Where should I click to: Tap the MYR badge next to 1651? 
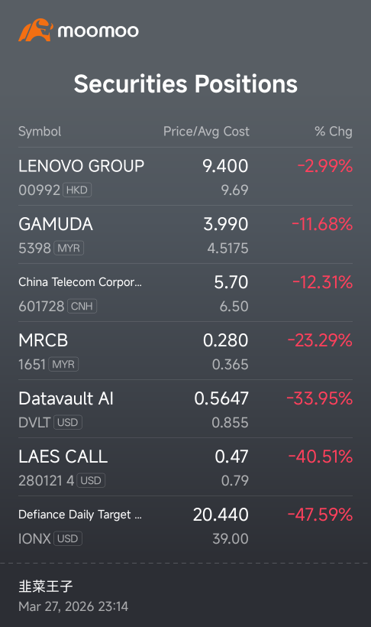point(63,364)
